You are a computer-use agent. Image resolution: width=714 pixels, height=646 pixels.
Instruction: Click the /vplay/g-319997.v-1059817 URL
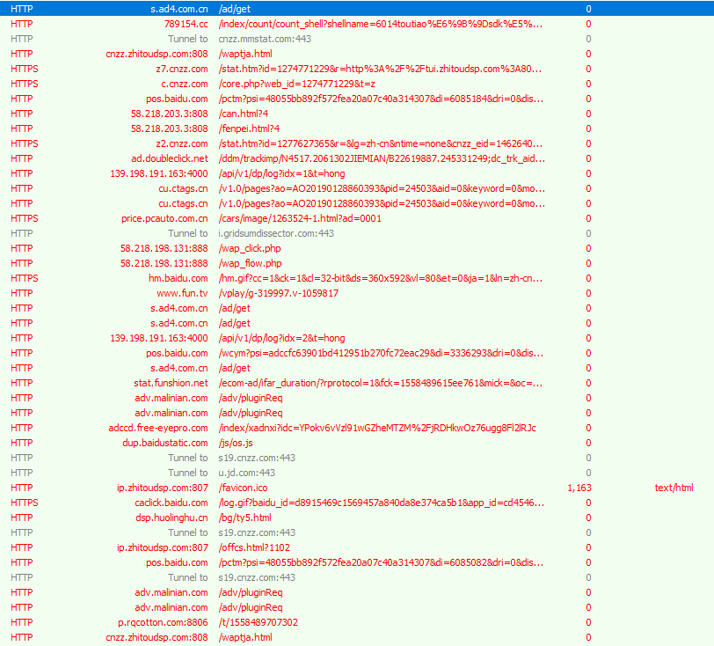coord(278,293)
